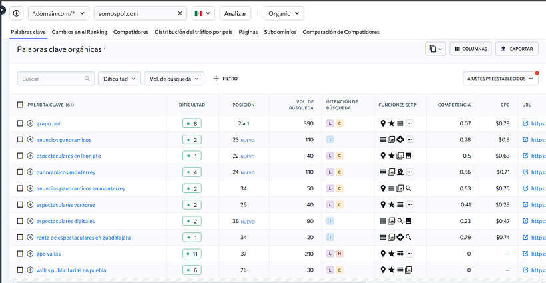
Task: Clear the somospol.com domain field with X
Action: [180, 13]
